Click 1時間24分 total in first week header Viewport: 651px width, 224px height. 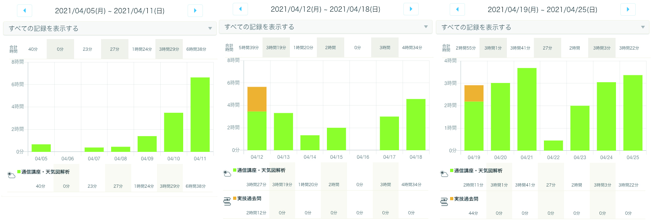click(142, 49)
